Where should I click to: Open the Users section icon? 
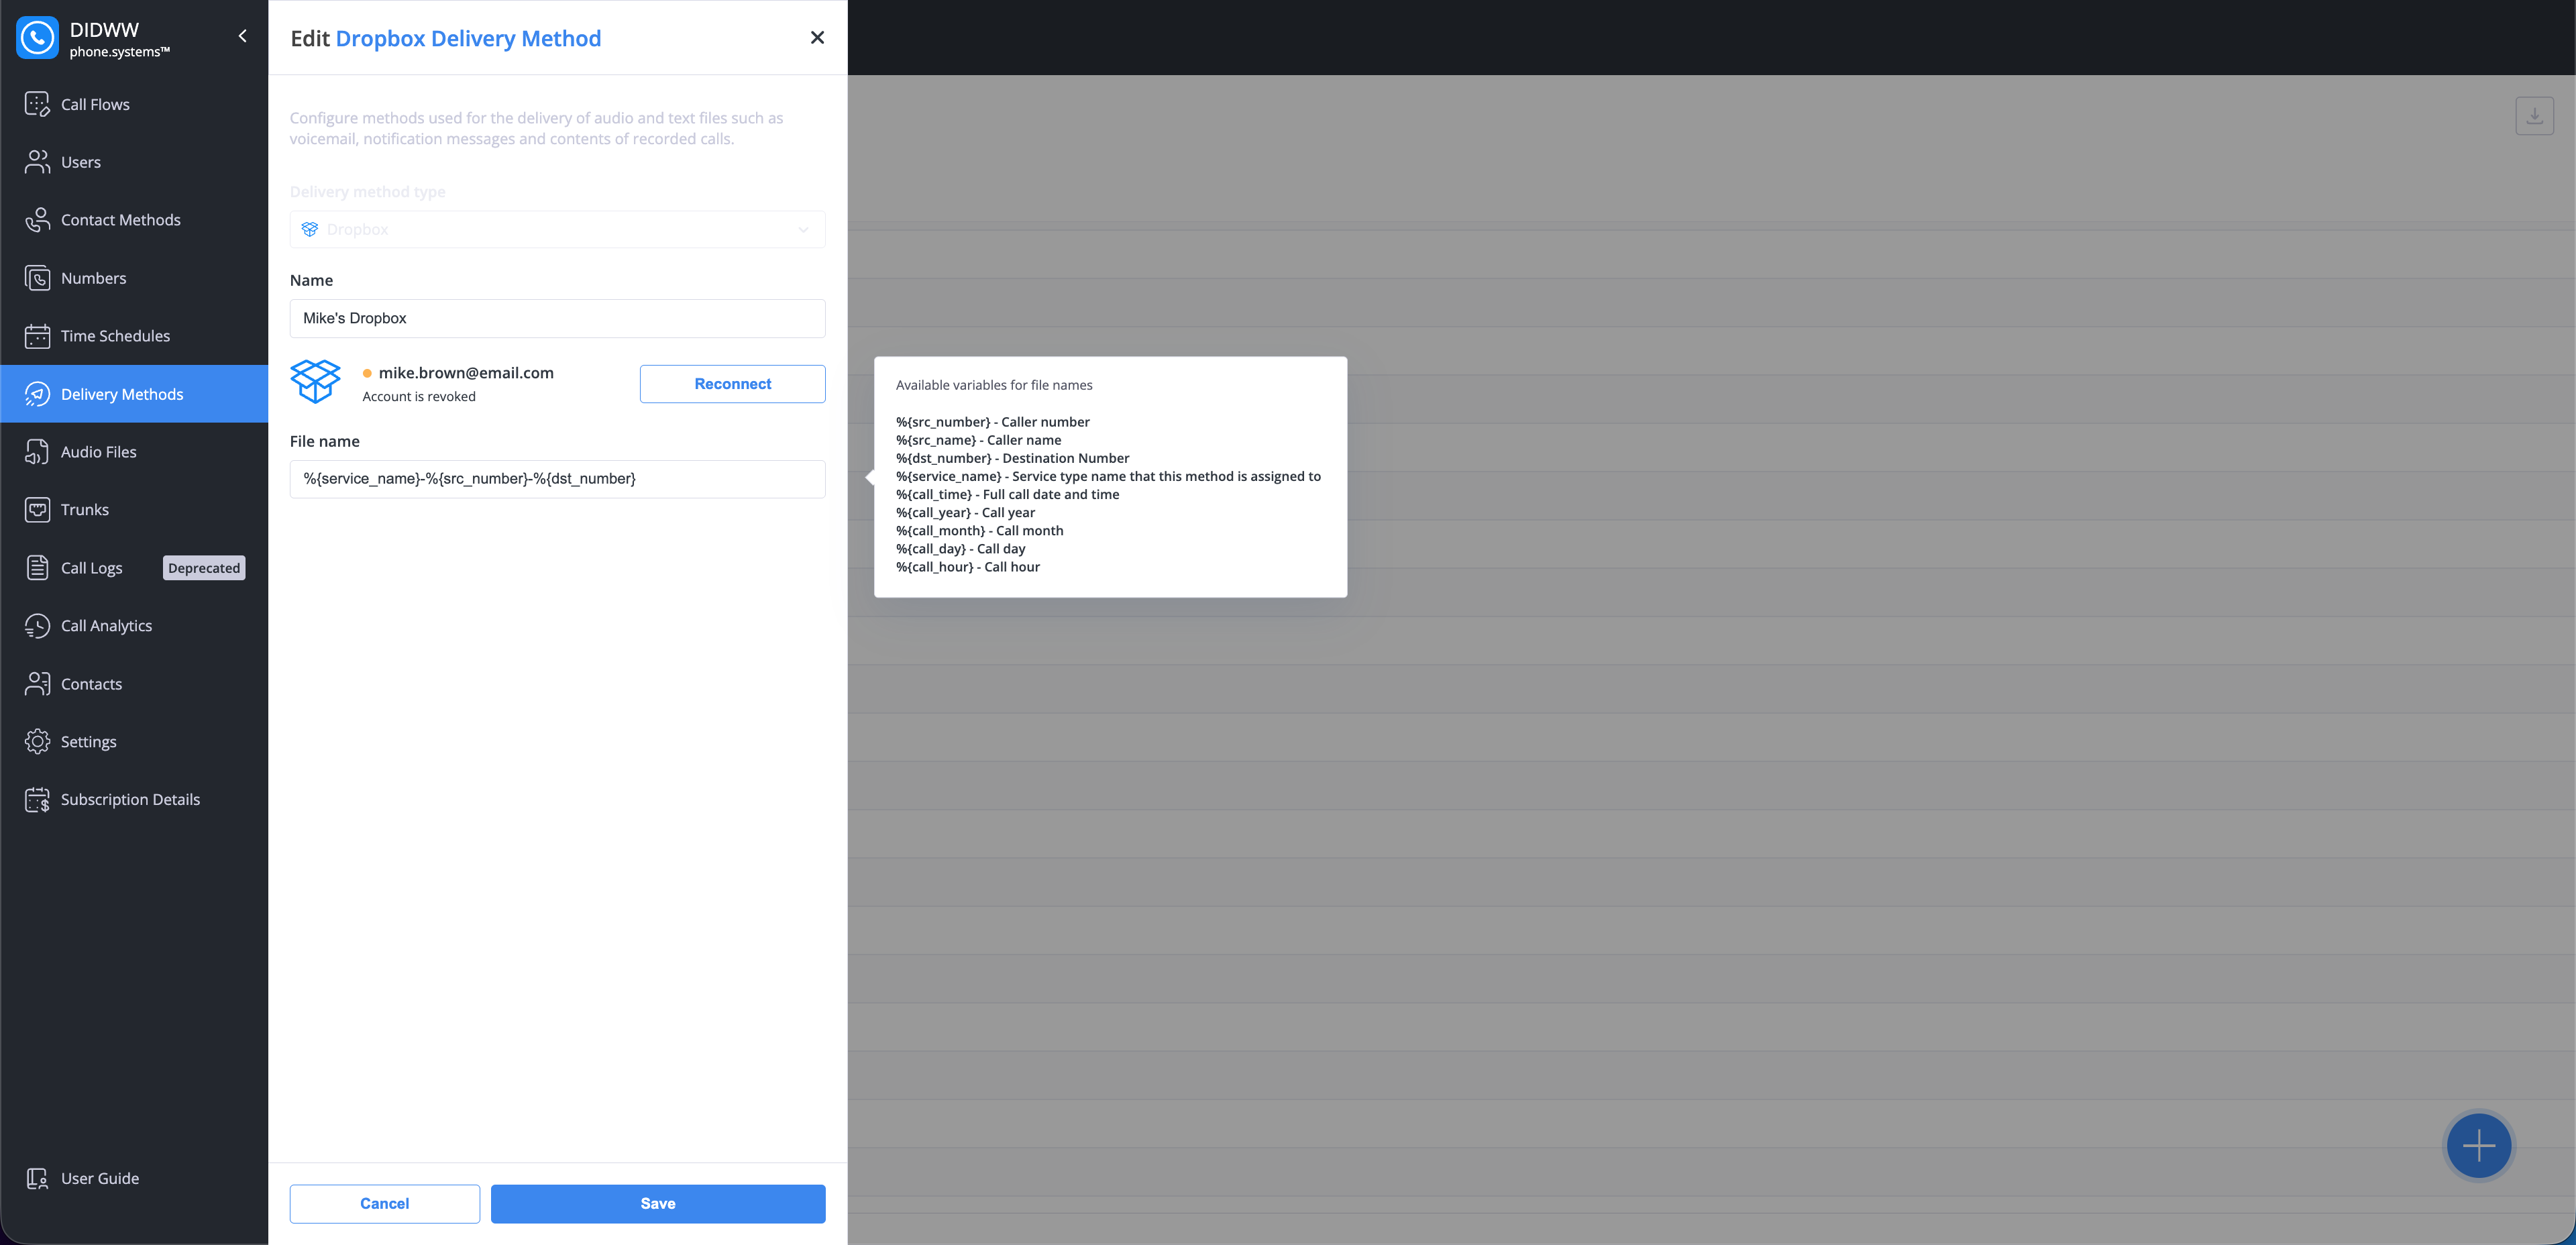[x=37, y=162]
